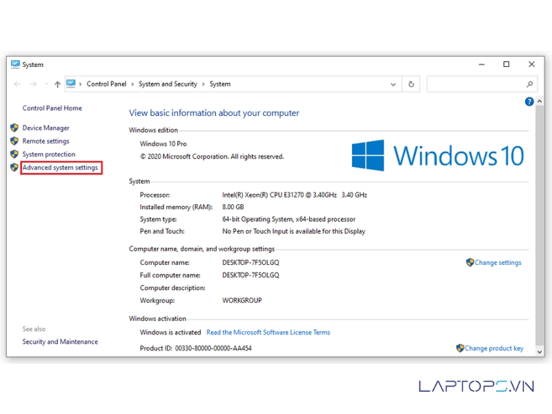
Task: Open help with the blue question mark icon
Action: point(529,101)
